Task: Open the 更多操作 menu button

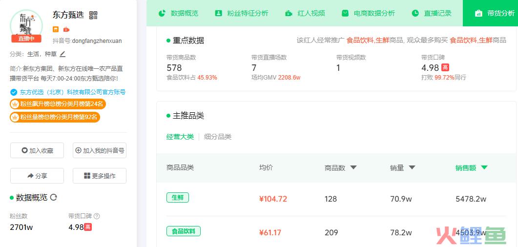Action: pos(100,176)
